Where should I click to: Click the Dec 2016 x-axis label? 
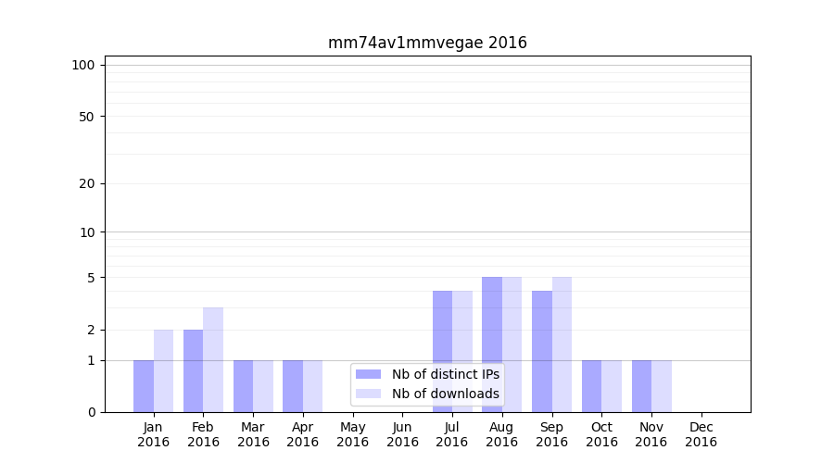[701, 434]
